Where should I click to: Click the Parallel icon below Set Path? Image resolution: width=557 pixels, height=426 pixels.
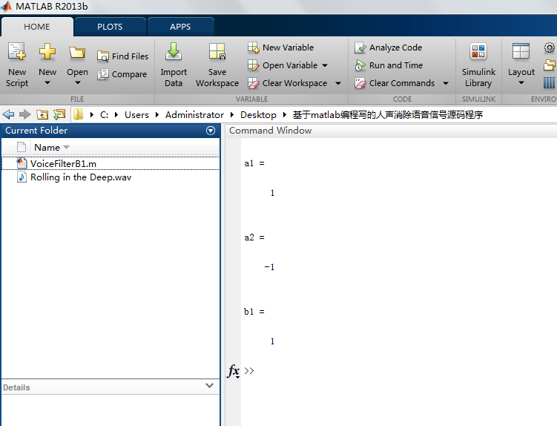click(x=549, y=83)
